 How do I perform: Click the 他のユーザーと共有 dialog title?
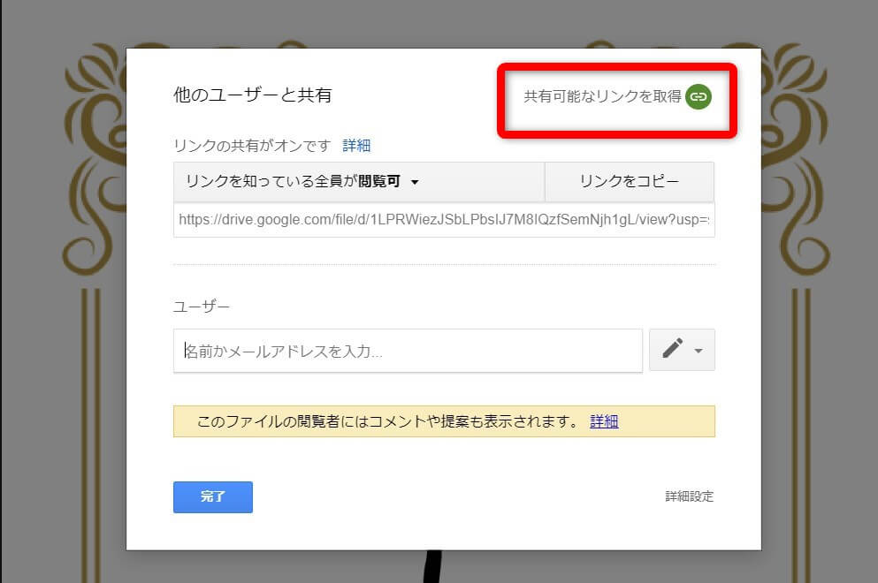coord(252,95)
